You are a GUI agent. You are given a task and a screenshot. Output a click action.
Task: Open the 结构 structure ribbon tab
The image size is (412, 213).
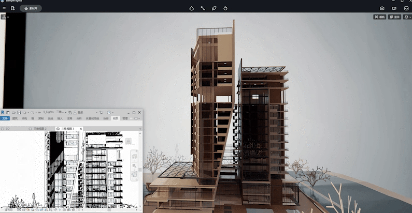[x=24, y=118]
